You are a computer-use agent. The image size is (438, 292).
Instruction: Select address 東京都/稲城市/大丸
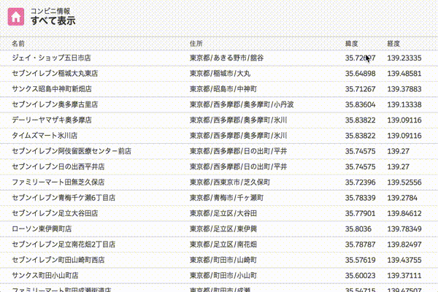[220, 74]
